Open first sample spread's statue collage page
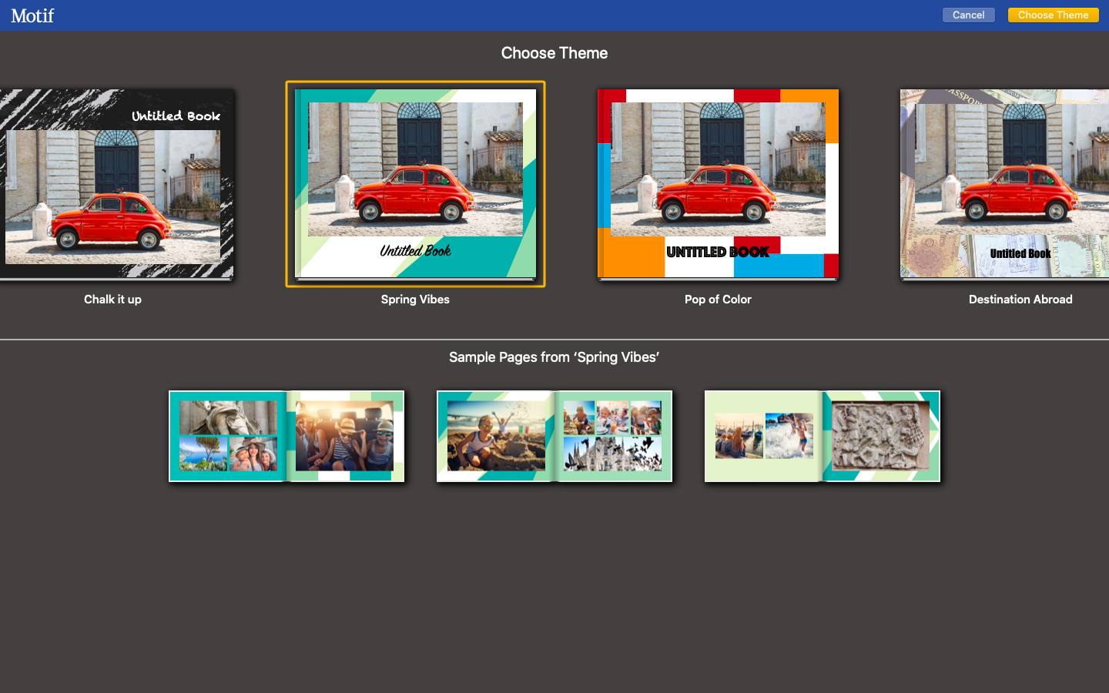 click(228, 436)
